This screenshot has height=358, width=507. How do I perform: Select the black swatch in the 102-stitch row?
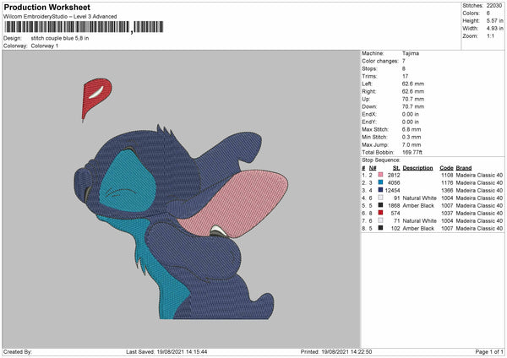(380, 228)
